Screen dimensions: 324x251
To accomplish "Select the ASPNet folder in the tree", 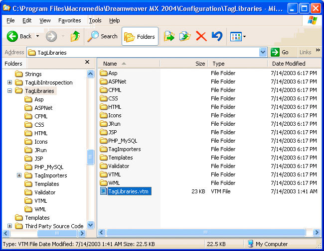I will coord(38,108).
